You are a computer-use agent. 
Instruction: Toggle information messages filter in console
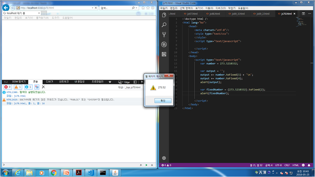click(x=28, y=87)
